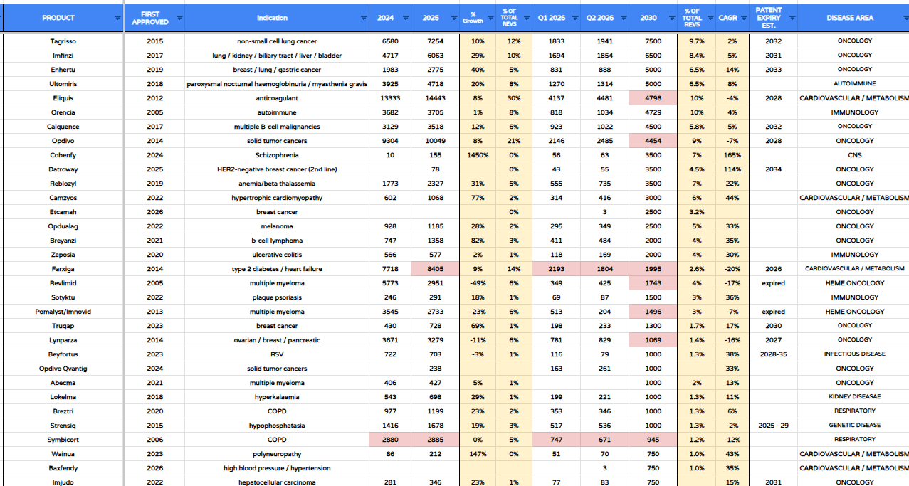Screen dimensions: 909x486
Task: Click the 'hyperkalaemia' indication cell
Action: point(277,397)
